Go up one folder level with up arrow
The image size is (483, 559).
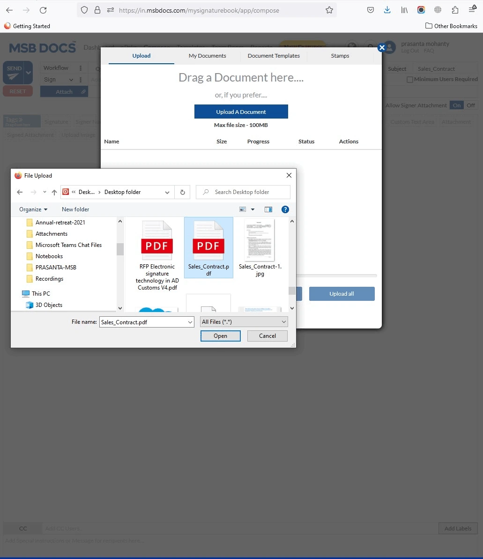coord(54,192)
